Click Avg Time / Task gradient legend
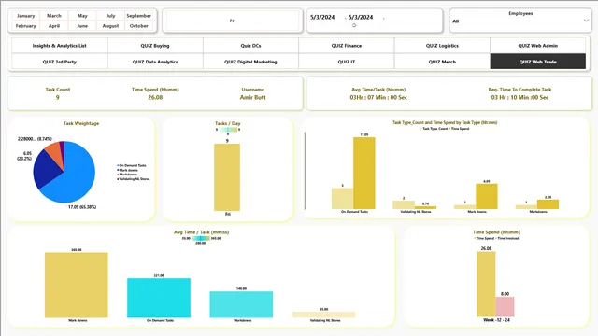This screenshot has width=598, height=336. click(x=201, y=239)
